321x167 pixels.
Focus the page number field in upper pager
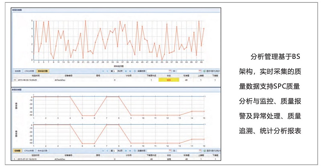[x=115, y=71]
